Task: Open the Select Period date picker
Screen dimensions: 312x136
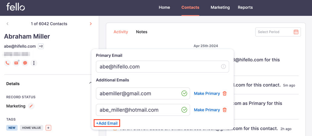Action: [x=278, y=32]
